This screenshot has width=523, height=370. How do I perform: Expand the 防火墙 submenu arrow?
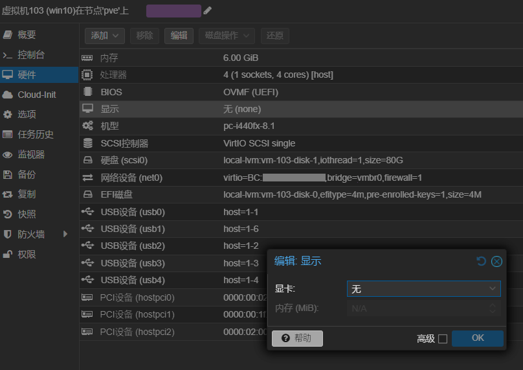point(65,235)
